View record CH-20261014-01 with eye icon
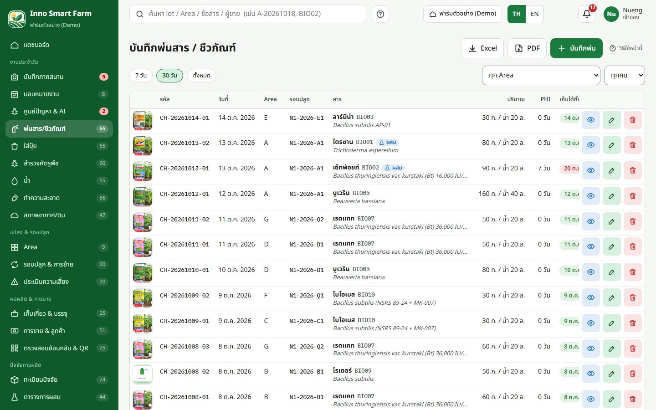This screenshot has height=410, width=656. point(591,120)
